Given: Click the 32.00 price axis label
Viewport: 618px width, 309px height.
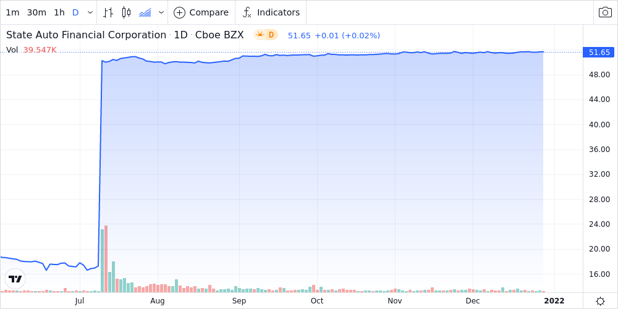Looking at the screenshot, I should pyautogui.click(x=599, y=174).
